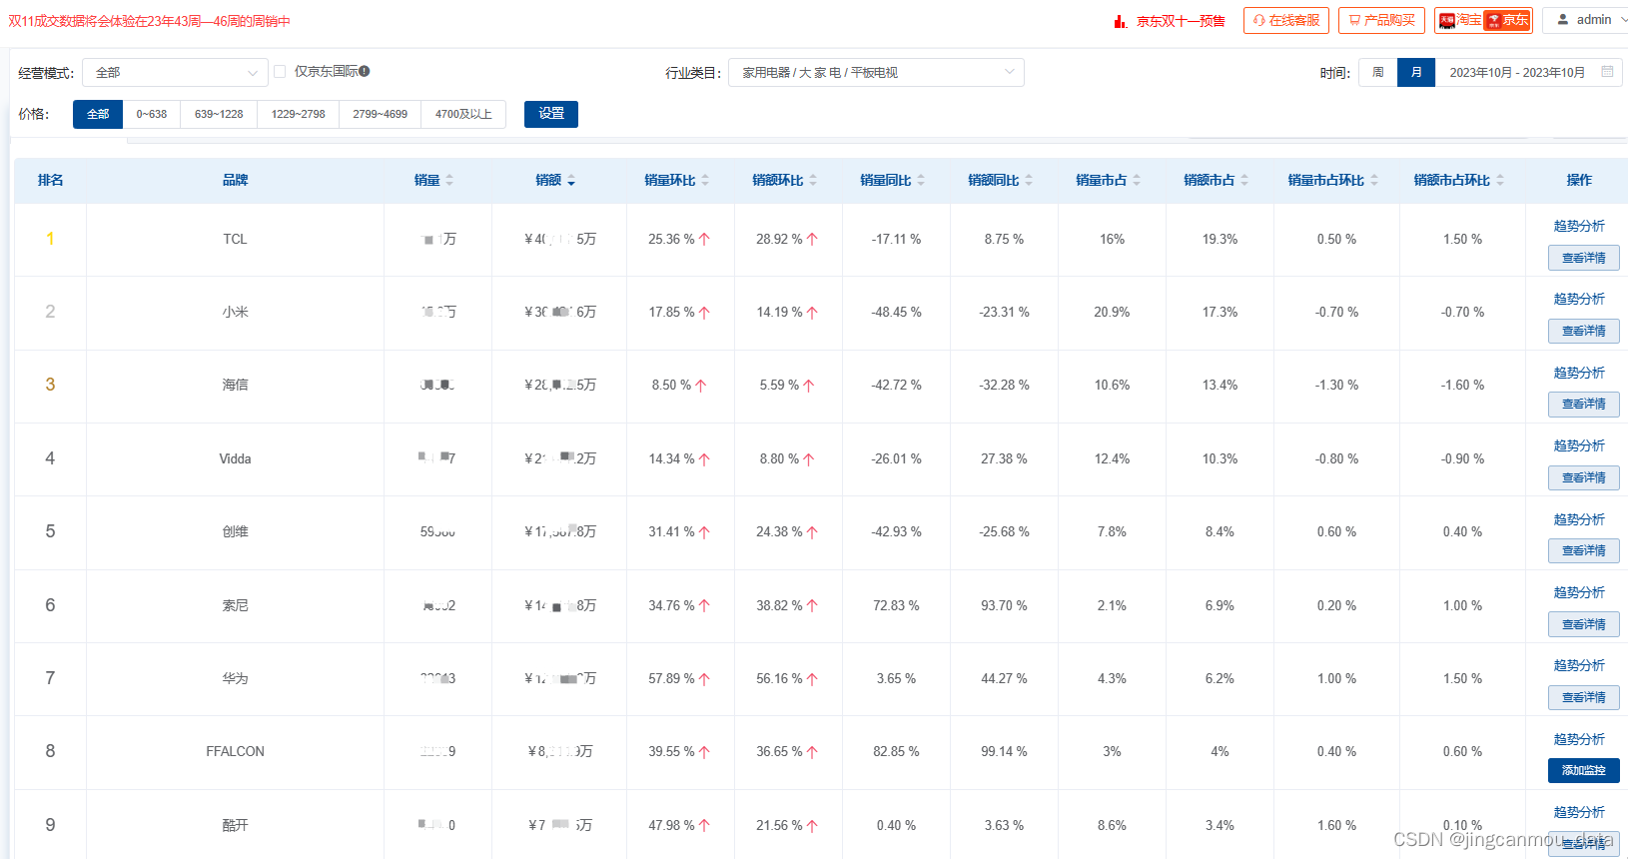
Task: Open the 行业类目 category dropdown
Action: click(876, 73)
